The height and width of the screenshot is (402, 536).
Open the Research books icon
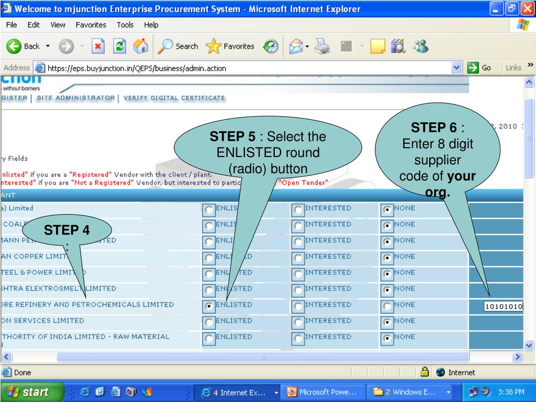[398, 46]
